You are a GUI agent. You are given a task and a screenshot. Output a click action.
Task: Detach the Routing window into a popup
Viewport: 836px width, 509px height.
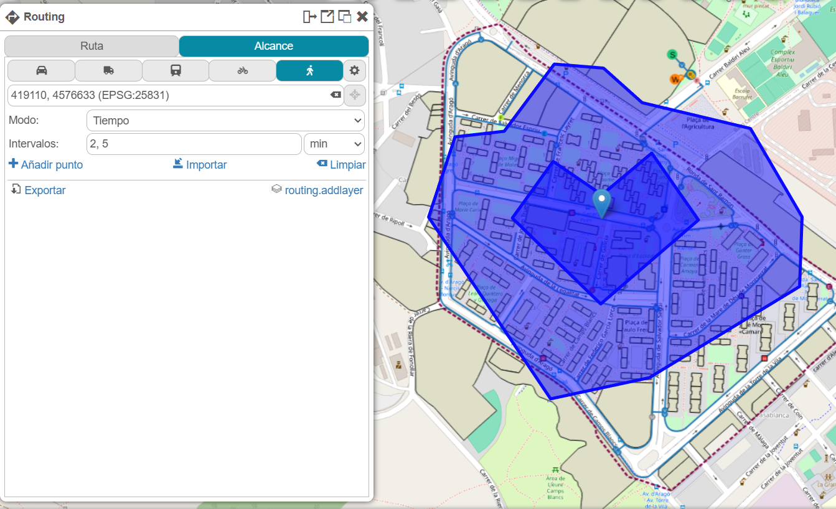327,17
